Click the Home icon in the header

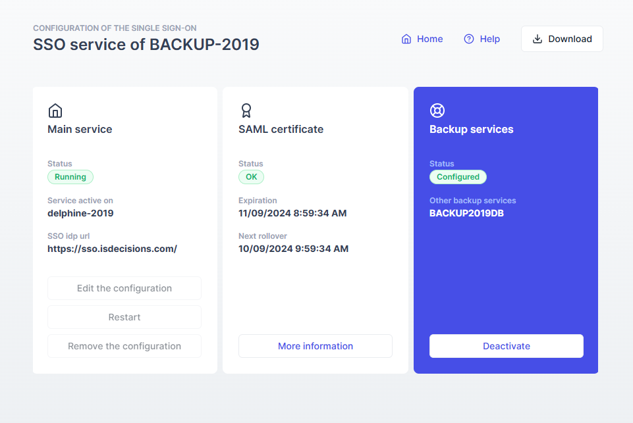tap(406, 39)
